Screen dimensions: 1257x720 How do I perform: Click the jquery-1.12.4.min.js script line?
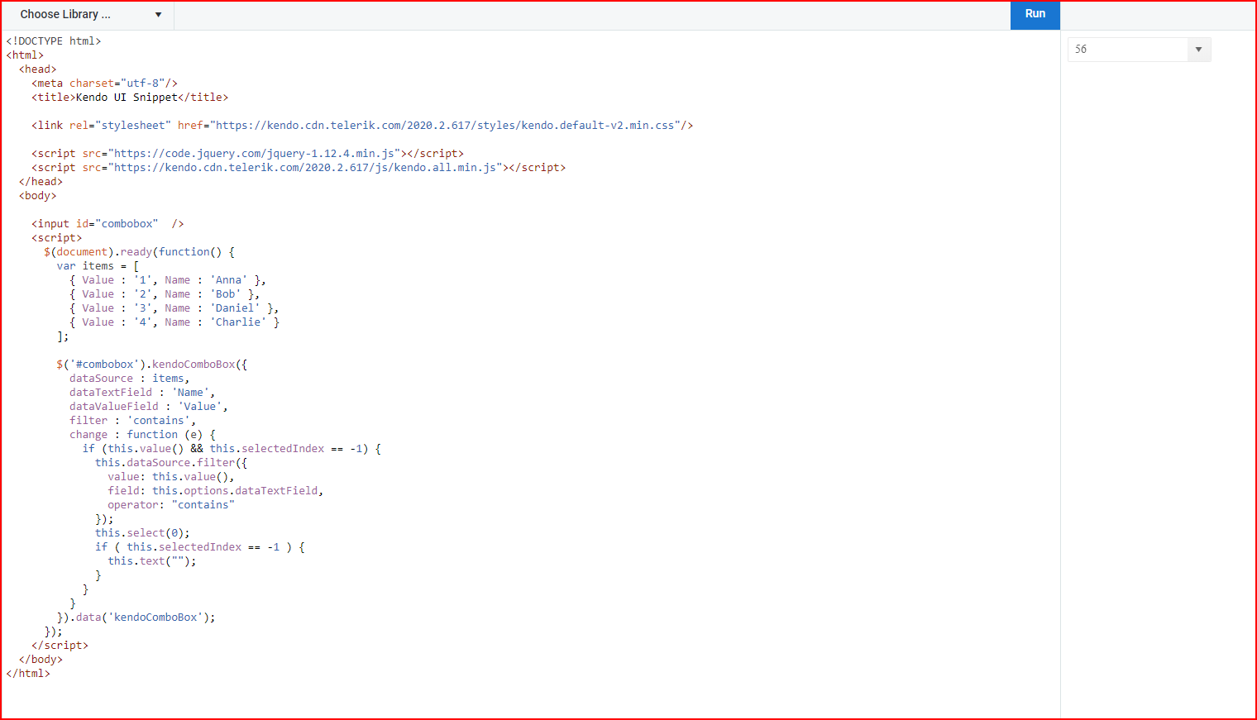tap(248, 154)
